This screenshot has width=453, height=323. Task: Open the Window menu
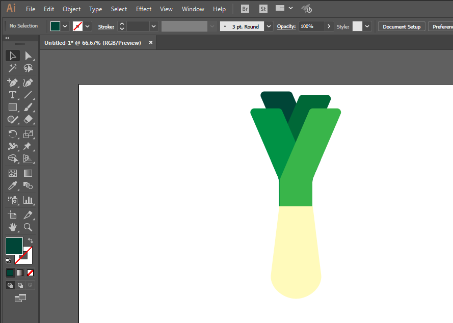coord(193,9)
